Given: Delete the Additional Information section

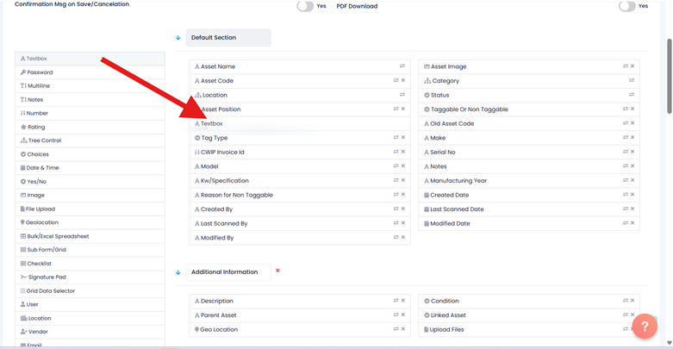Looking at the screenshot, I should (277, 271).
